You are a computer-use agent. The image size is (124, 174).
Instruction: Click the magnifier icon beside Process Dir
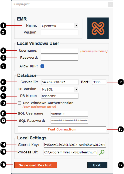pos(102,153)
